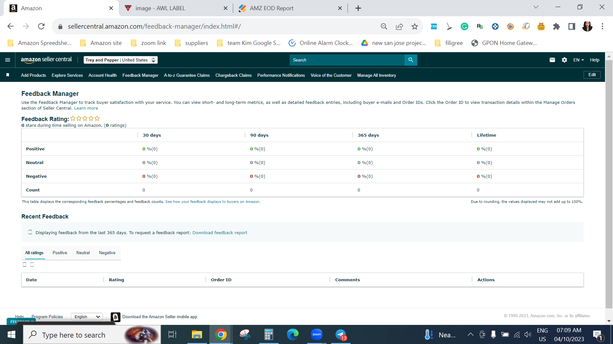
Task: Open the Chrome profile avatar
Action: pos(587,26)
